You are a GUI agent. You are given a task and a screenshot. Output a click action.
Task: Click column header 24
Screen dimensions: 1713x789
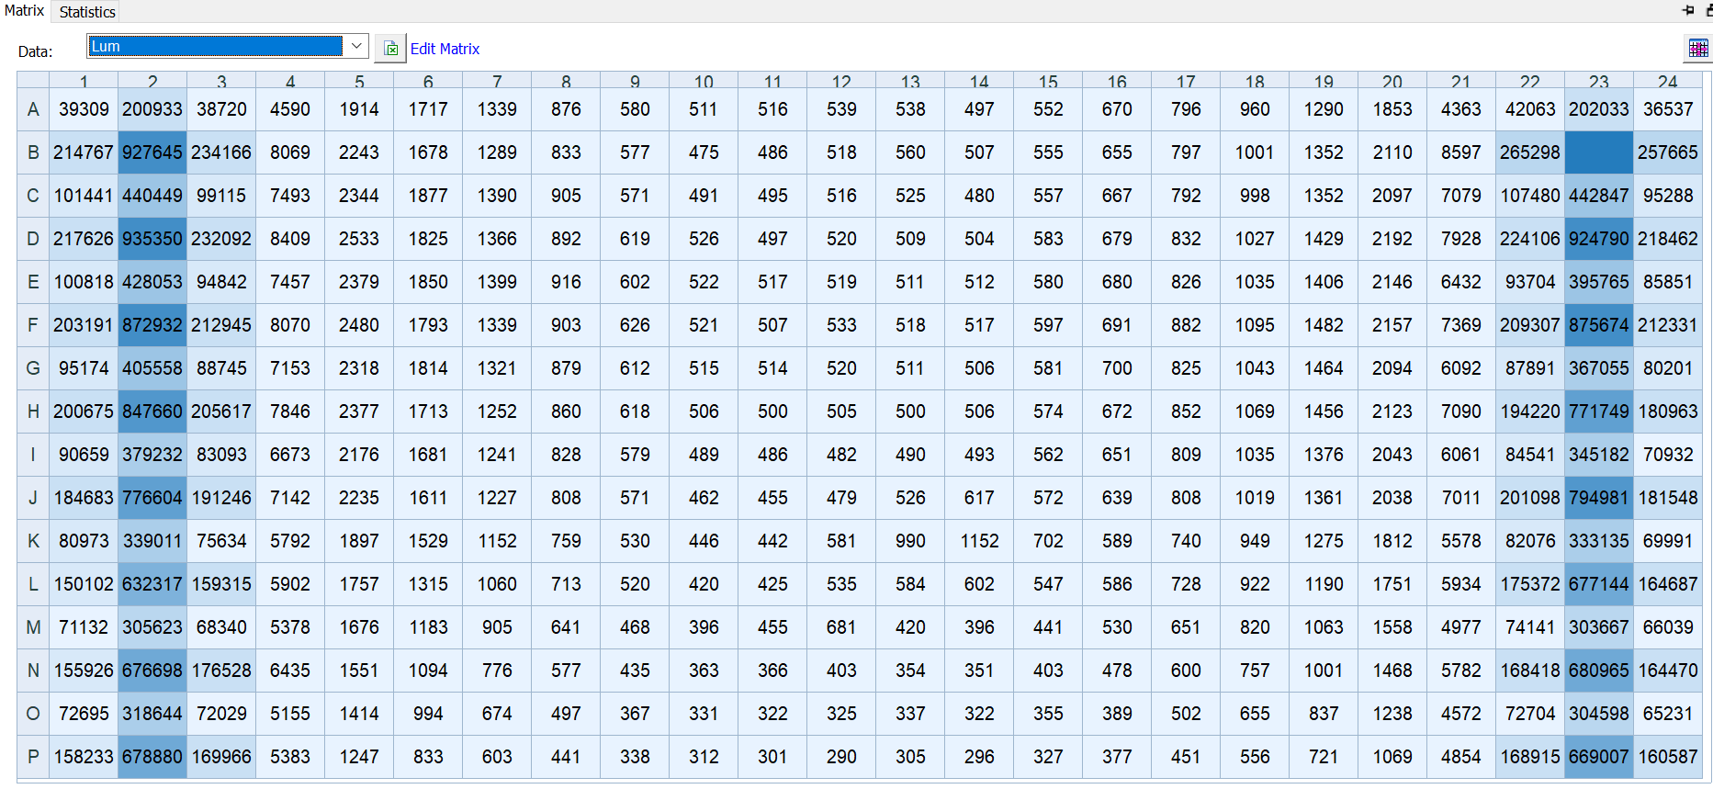(x=1667, y=82)
